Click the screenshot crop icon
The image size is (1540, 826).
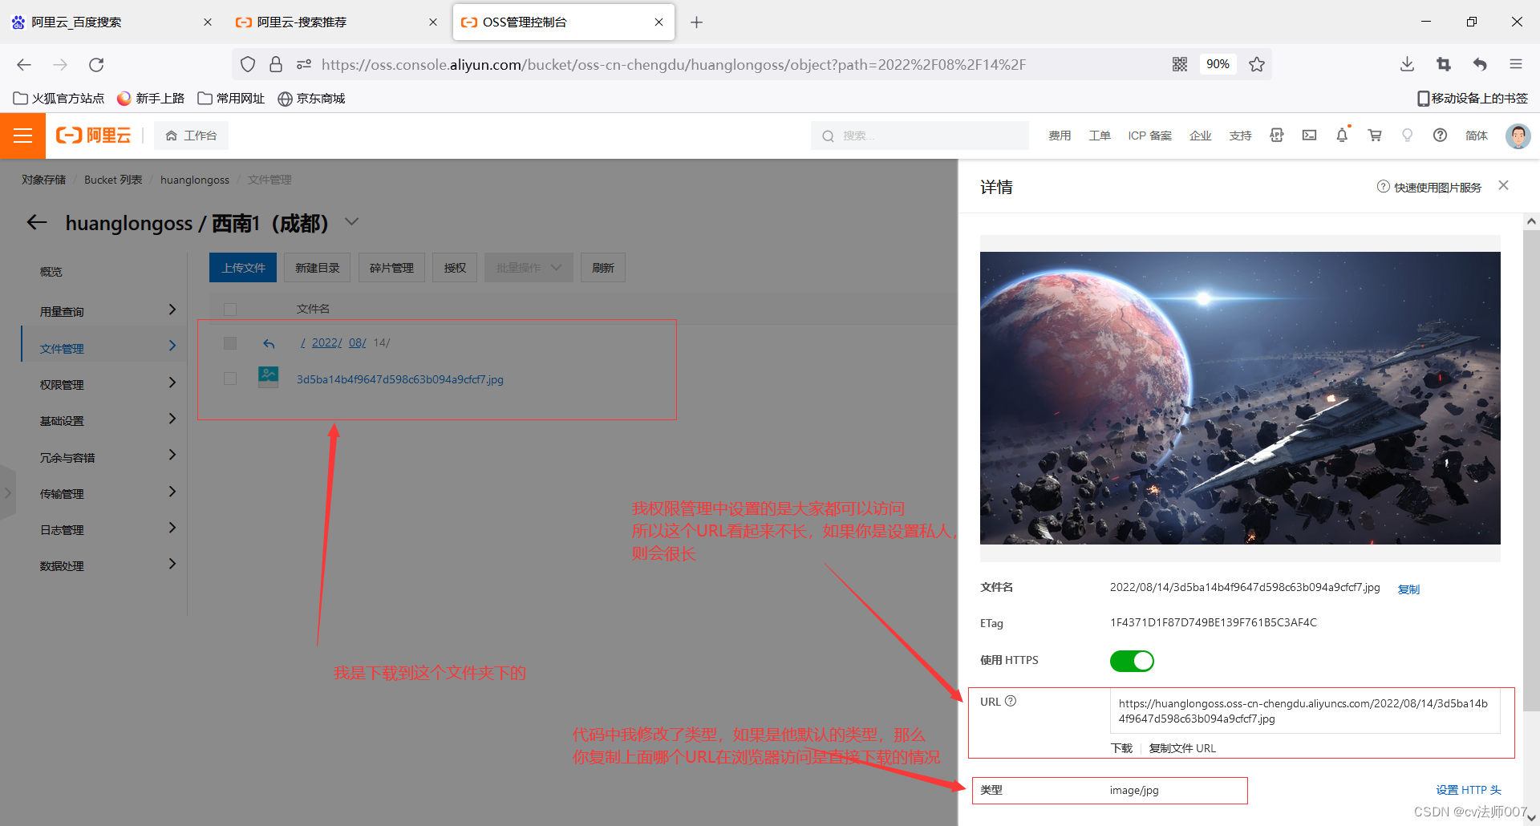click(1444, 64)
